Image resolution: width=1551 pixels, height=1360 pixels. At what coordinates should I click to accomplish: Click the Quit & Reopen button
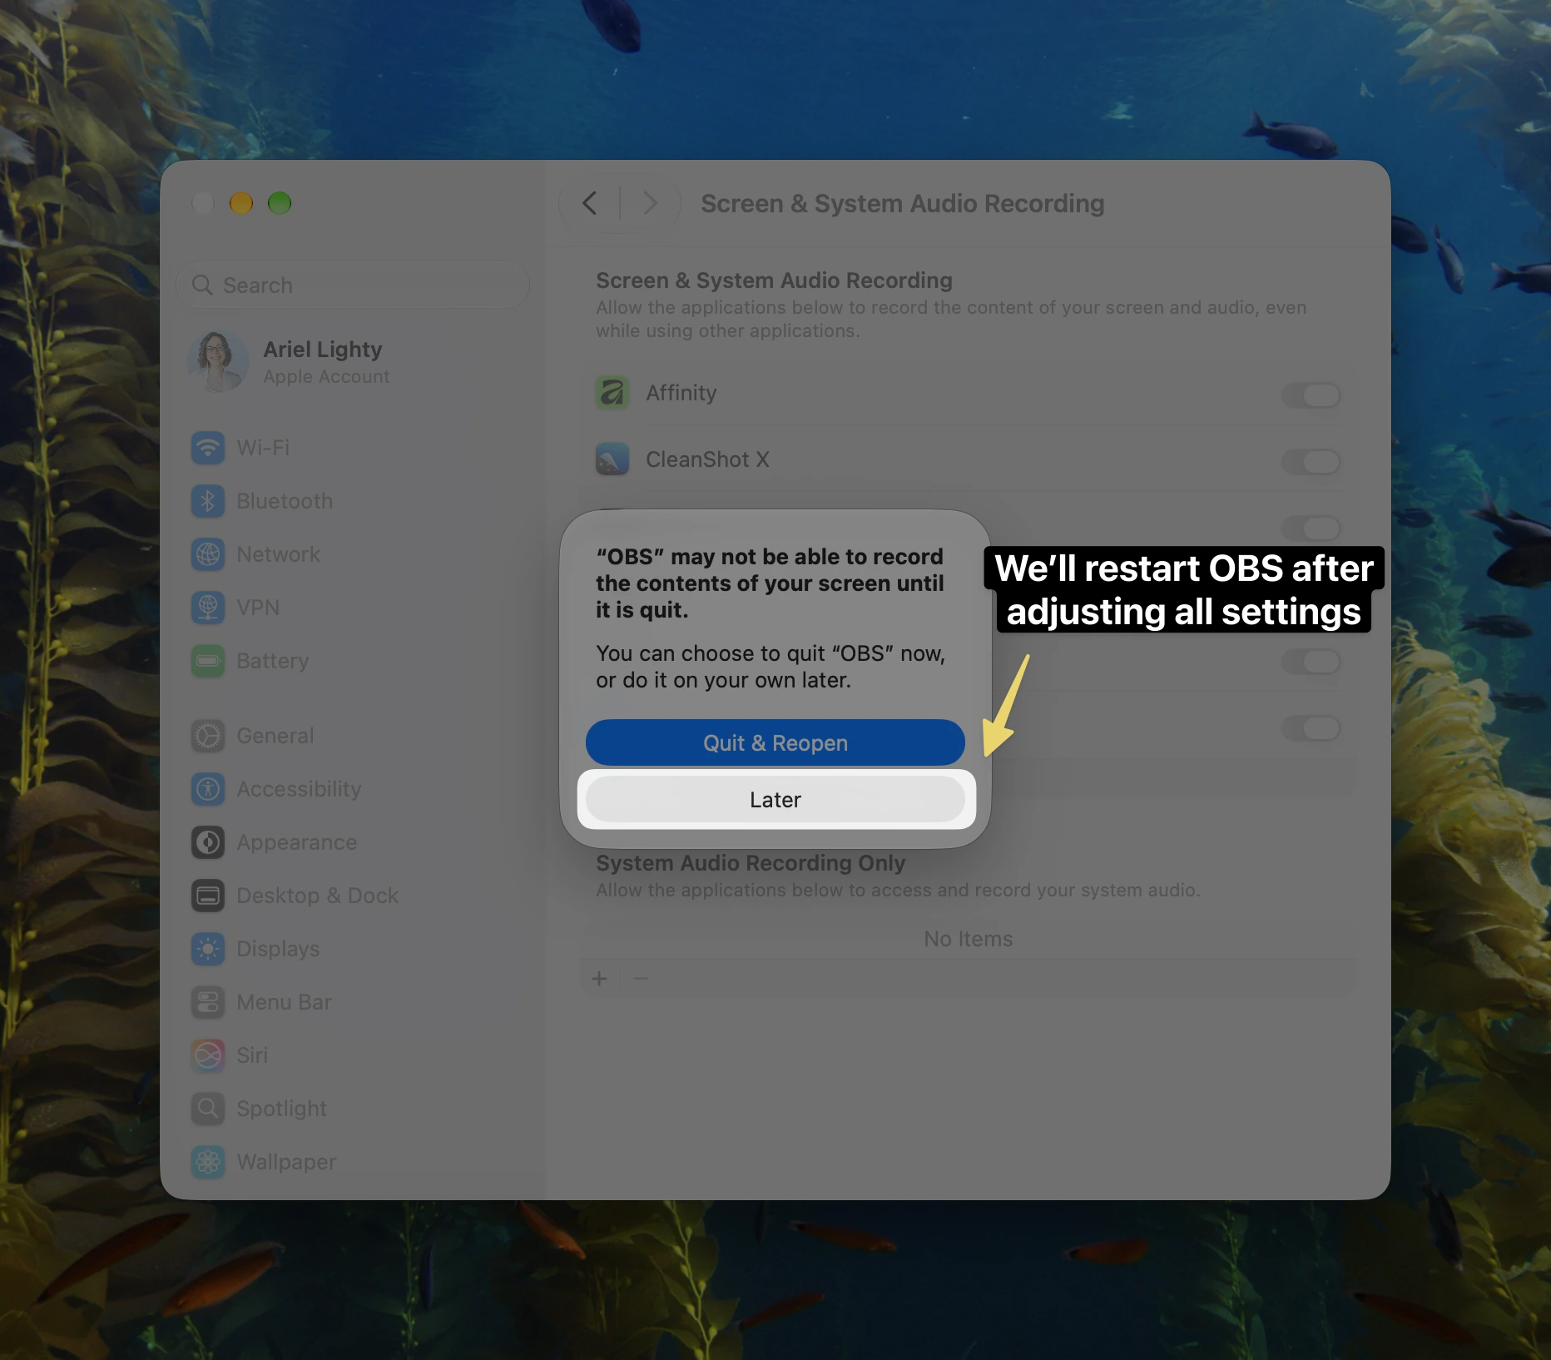tap(775, 742)
